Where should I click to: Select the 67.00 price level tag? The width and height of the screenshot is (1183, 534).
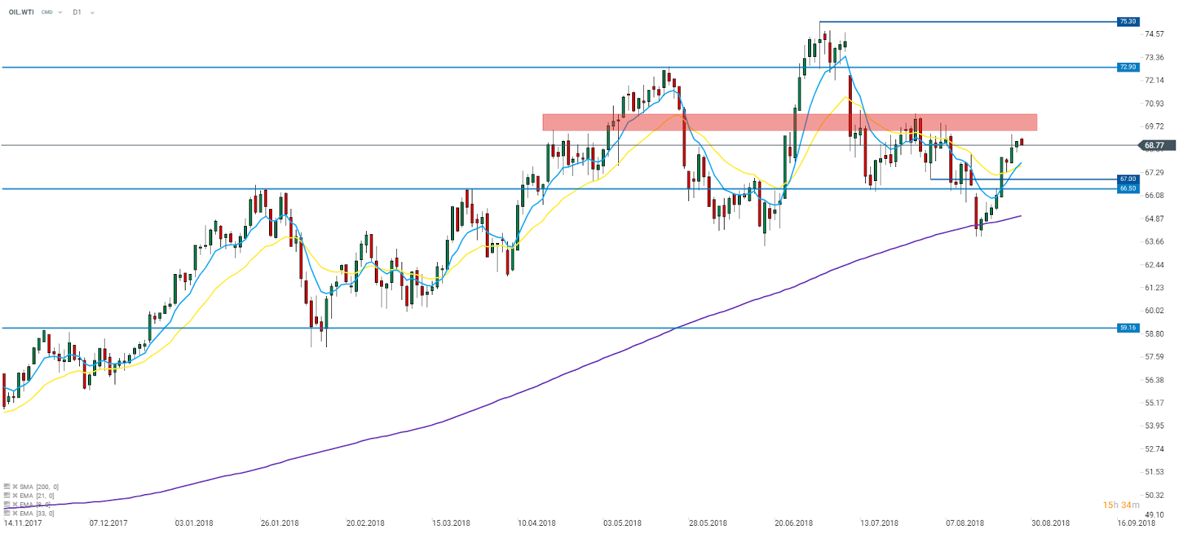1128,179
